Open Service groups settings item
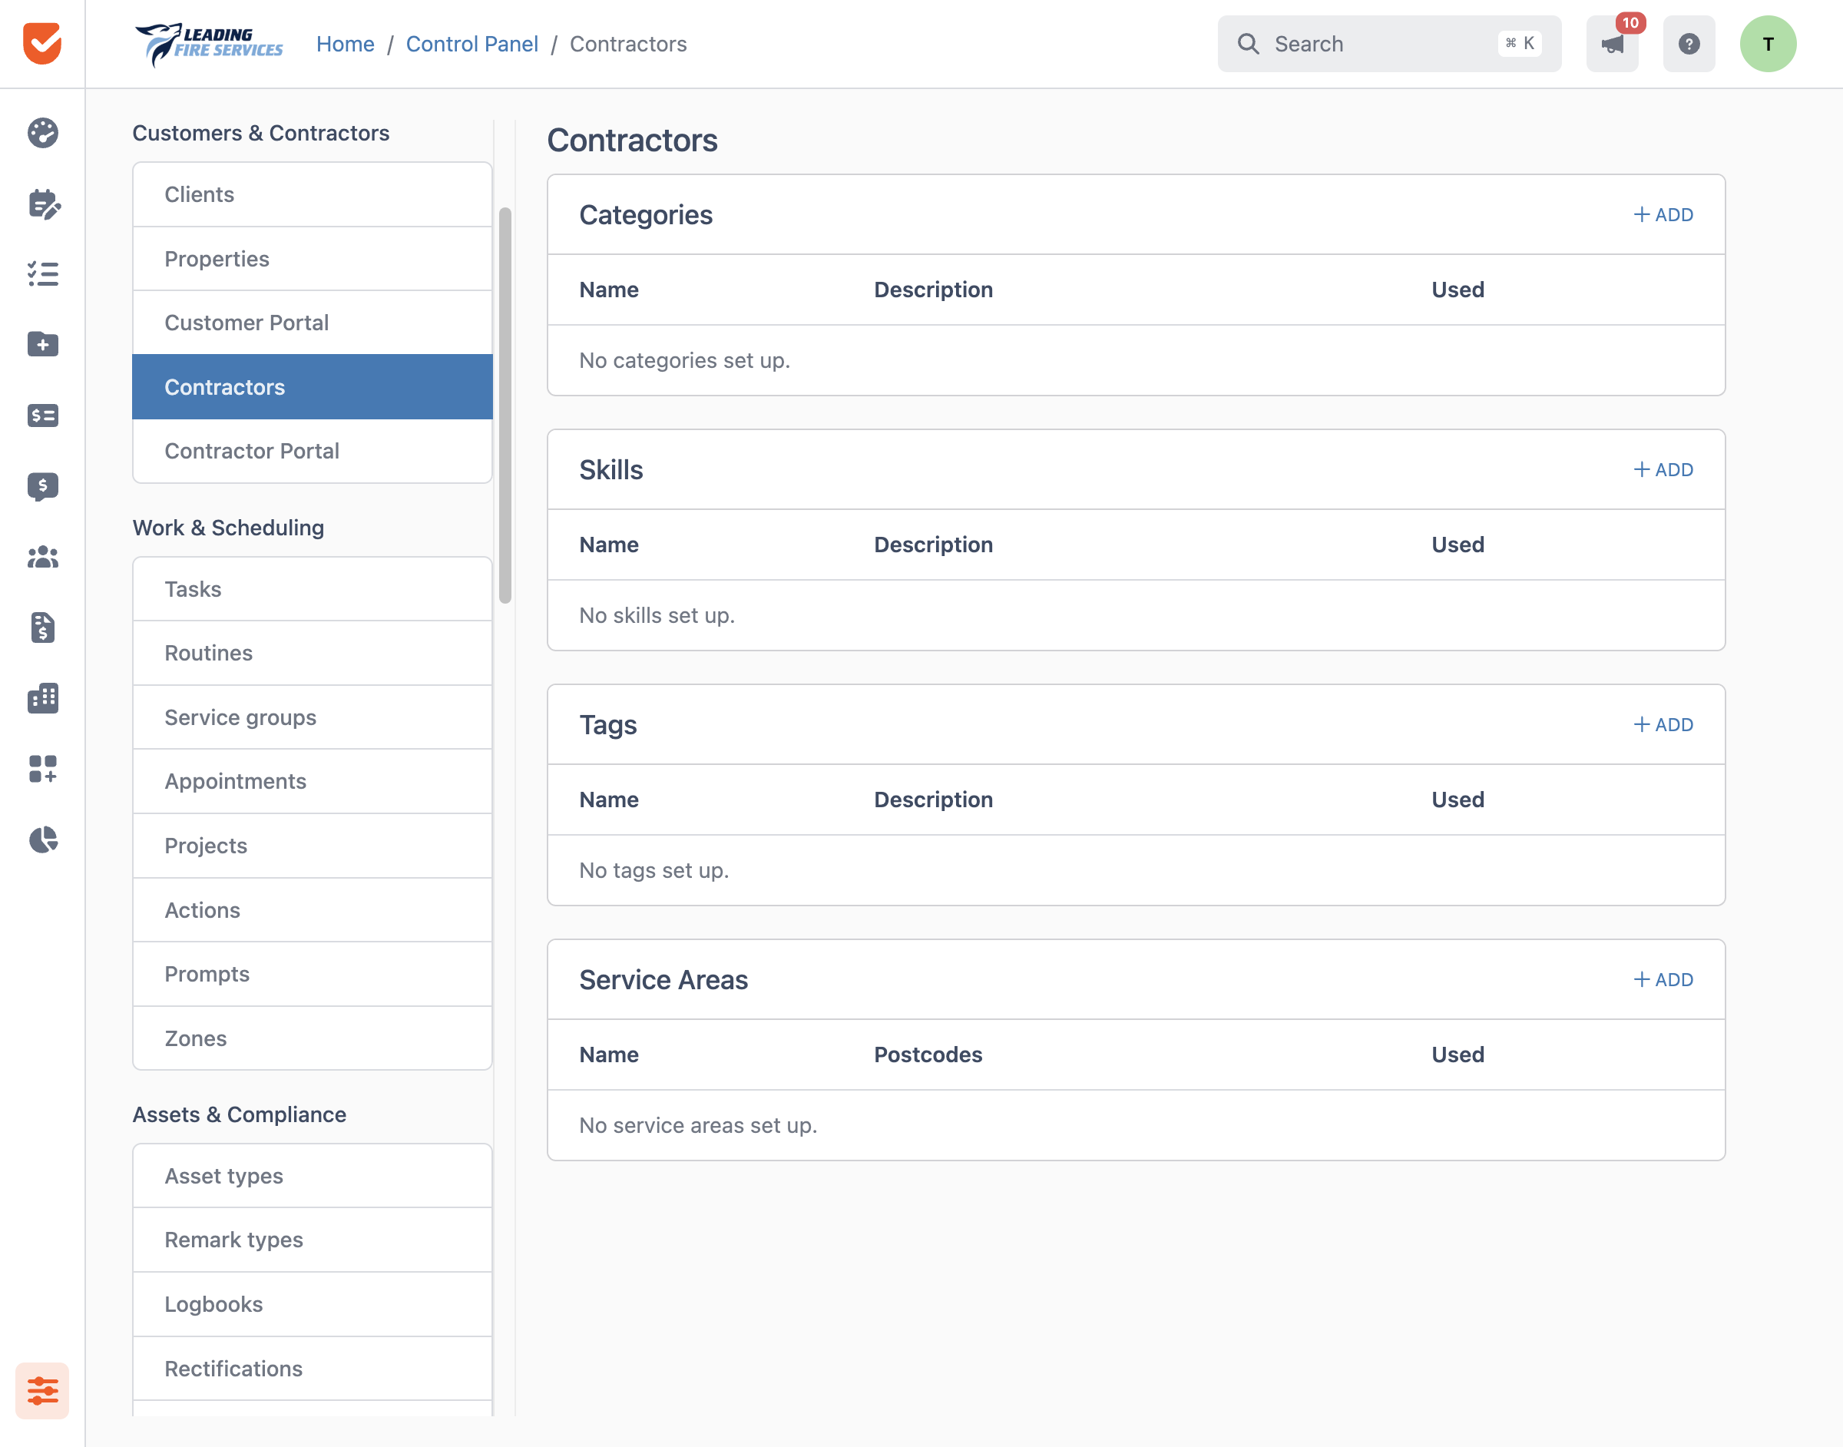The image size is (1843, 1447). tap(313, 717)
